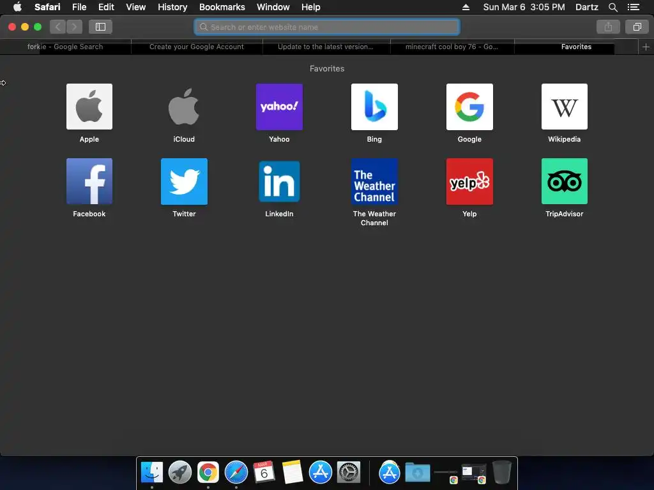Open the Safari menu
Screen dimensions: 654x490
pos(47,7)
